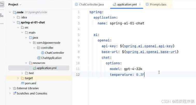The image size is (196, 105).
Task: Expand External Libraries node
Action: 10,88
